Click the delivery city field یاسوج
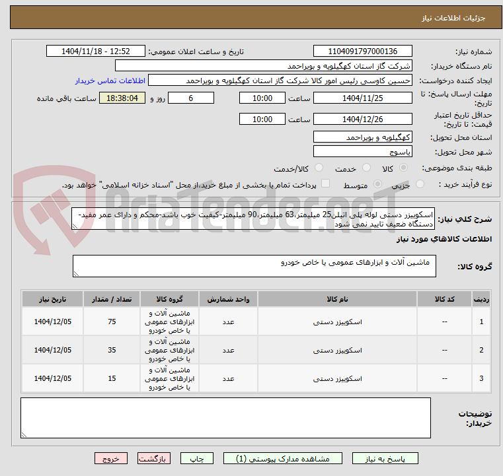 coord(362,151)
